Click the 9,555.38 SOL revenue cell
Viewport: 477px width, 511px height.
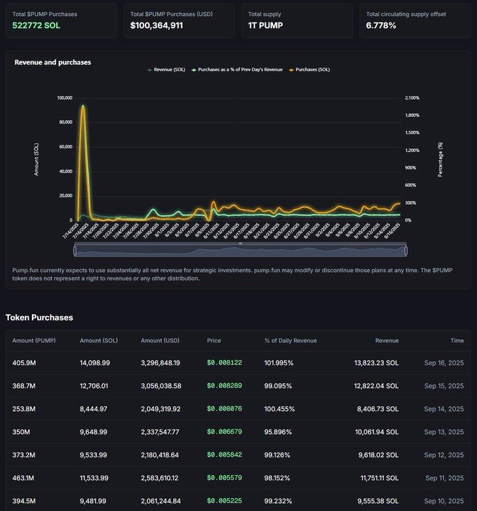(378, 501)
